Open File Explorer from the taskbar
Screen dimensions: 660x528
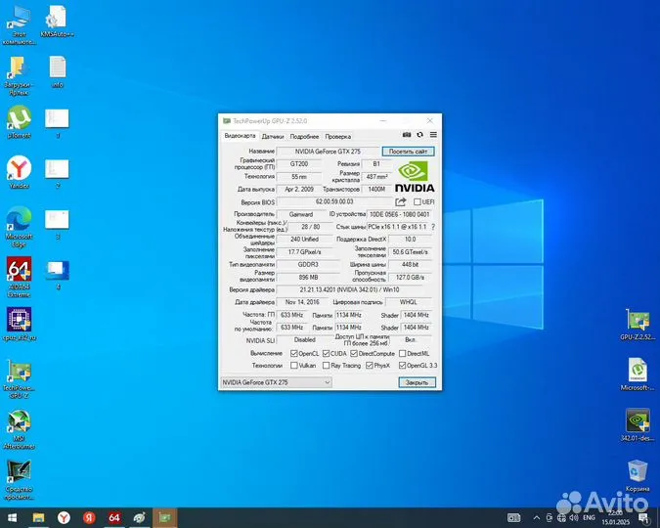click(x=38, y=517)
